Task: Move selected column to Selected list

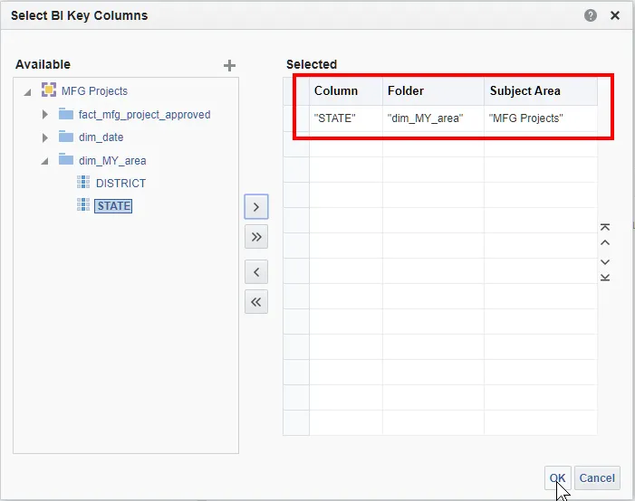Action: [x=256, y=207]
